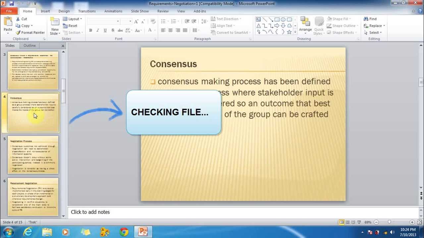
Task: Open the Font dialog launcher
Action: click(x=155, y=39)
